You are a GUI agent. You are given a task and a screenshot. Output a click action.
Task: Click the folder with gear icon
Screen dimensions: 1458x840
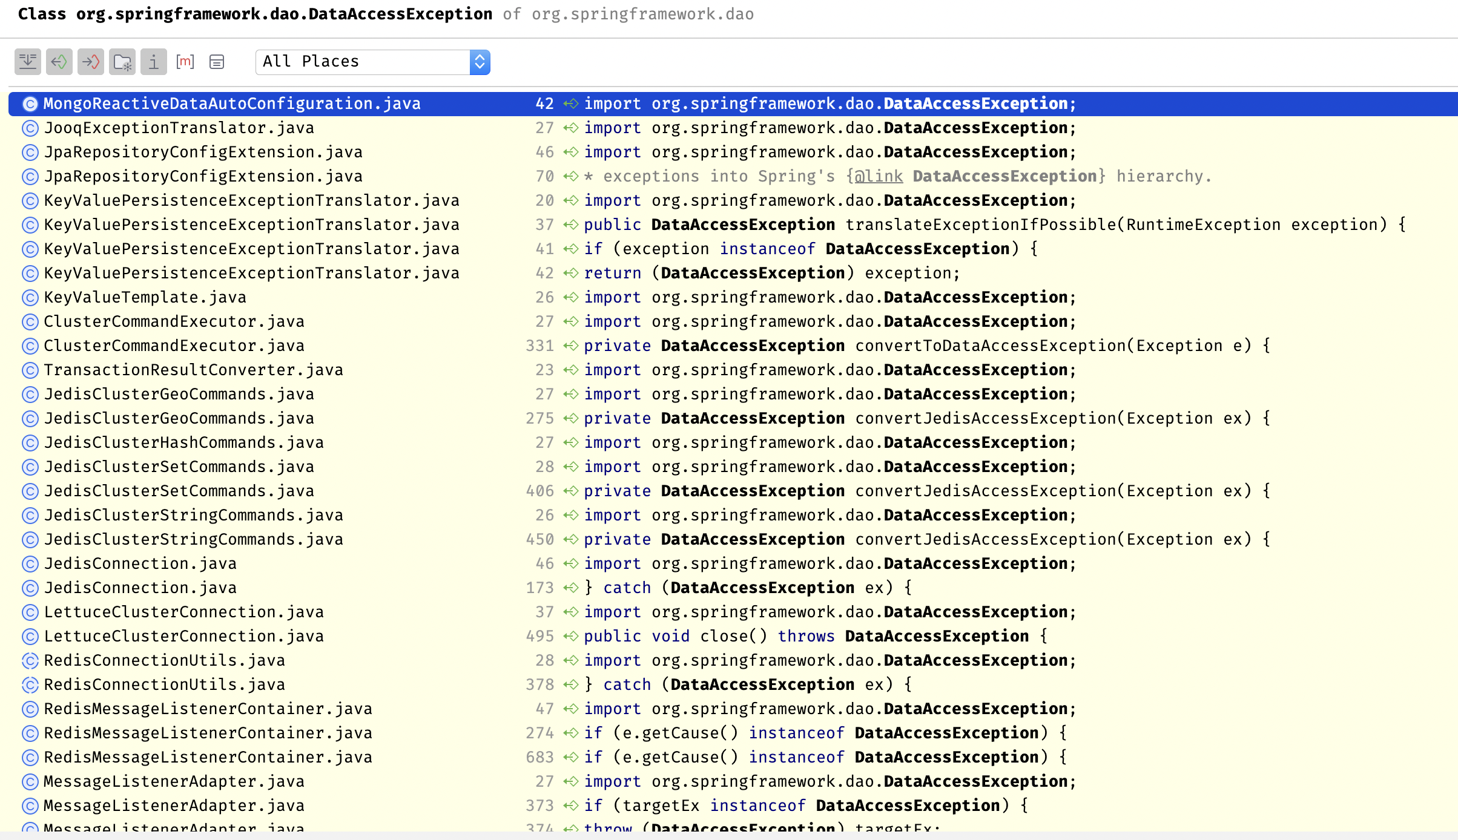(122, 62)
